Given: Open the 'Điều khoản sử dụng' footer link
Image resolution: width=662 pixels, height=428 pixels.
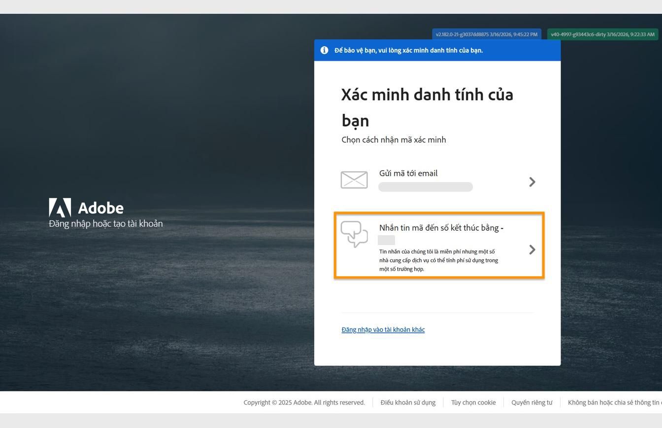Looking at the screenshot, I should click(407, 402).
